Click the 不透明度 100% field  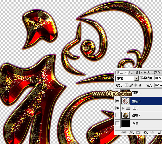[x=158, y=78]
